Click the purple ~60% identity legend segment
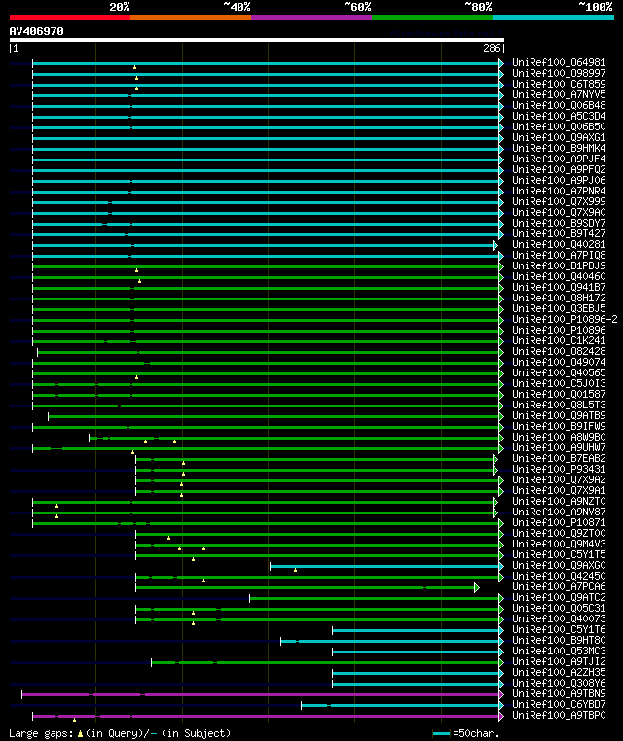Screen dimensions: 623x741 pos(311,18)
